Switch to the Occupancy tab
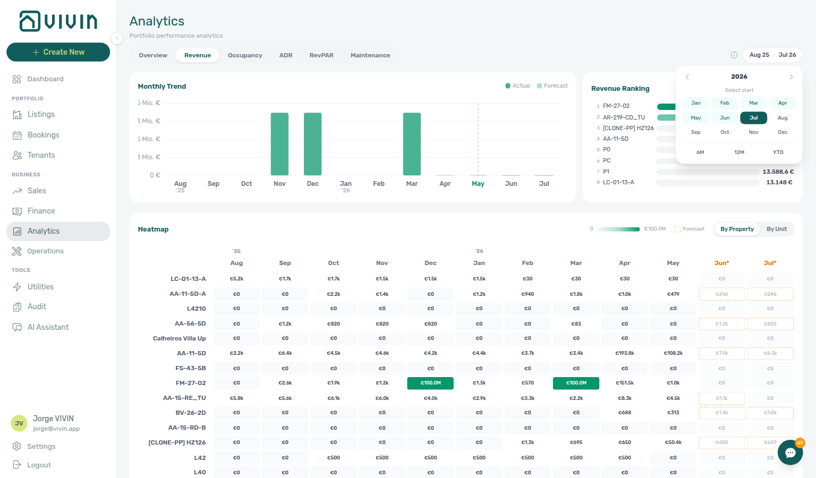This screenshot has height=478, width=816. click(245, 55)
